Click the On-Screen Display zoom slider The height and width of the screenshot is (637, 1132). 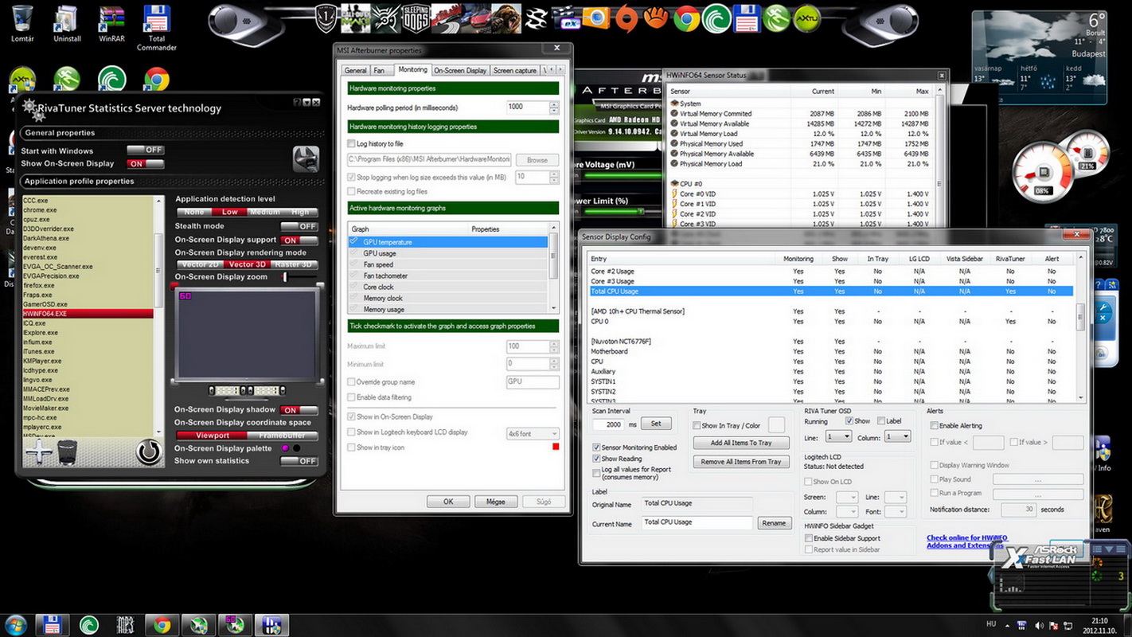point(285,277)
